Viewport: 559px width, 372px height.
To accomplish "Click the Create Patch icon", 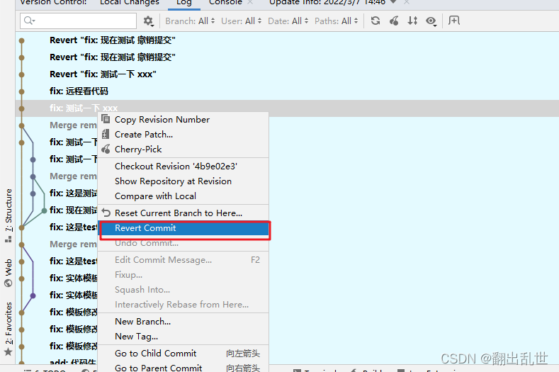I will point(105,134).
